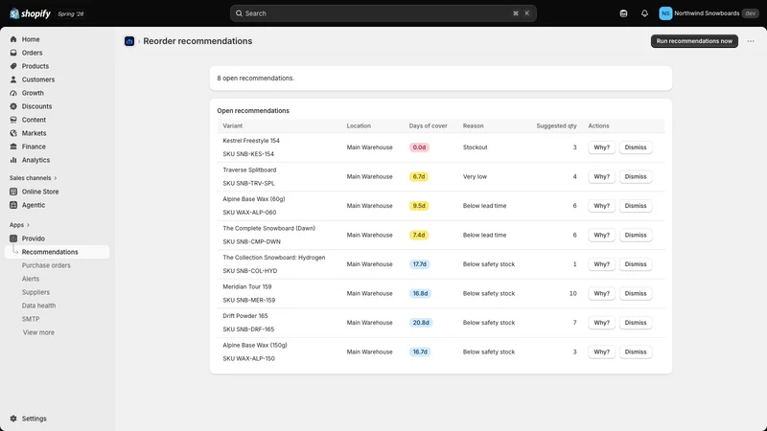Open Suppliers in the Provido submenu
The width and height of the screenshot is (767, 431).
(x=35, y=292)
